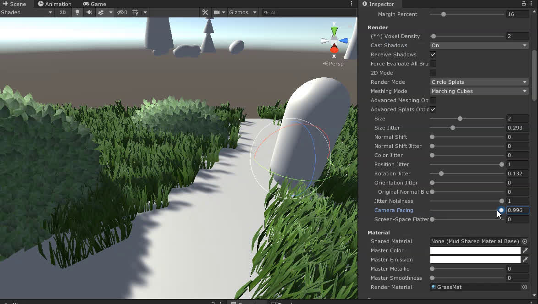Screen dimensions: 538x304
Task: Click the Master Emission color swatch
Action: tap(475, 260)
